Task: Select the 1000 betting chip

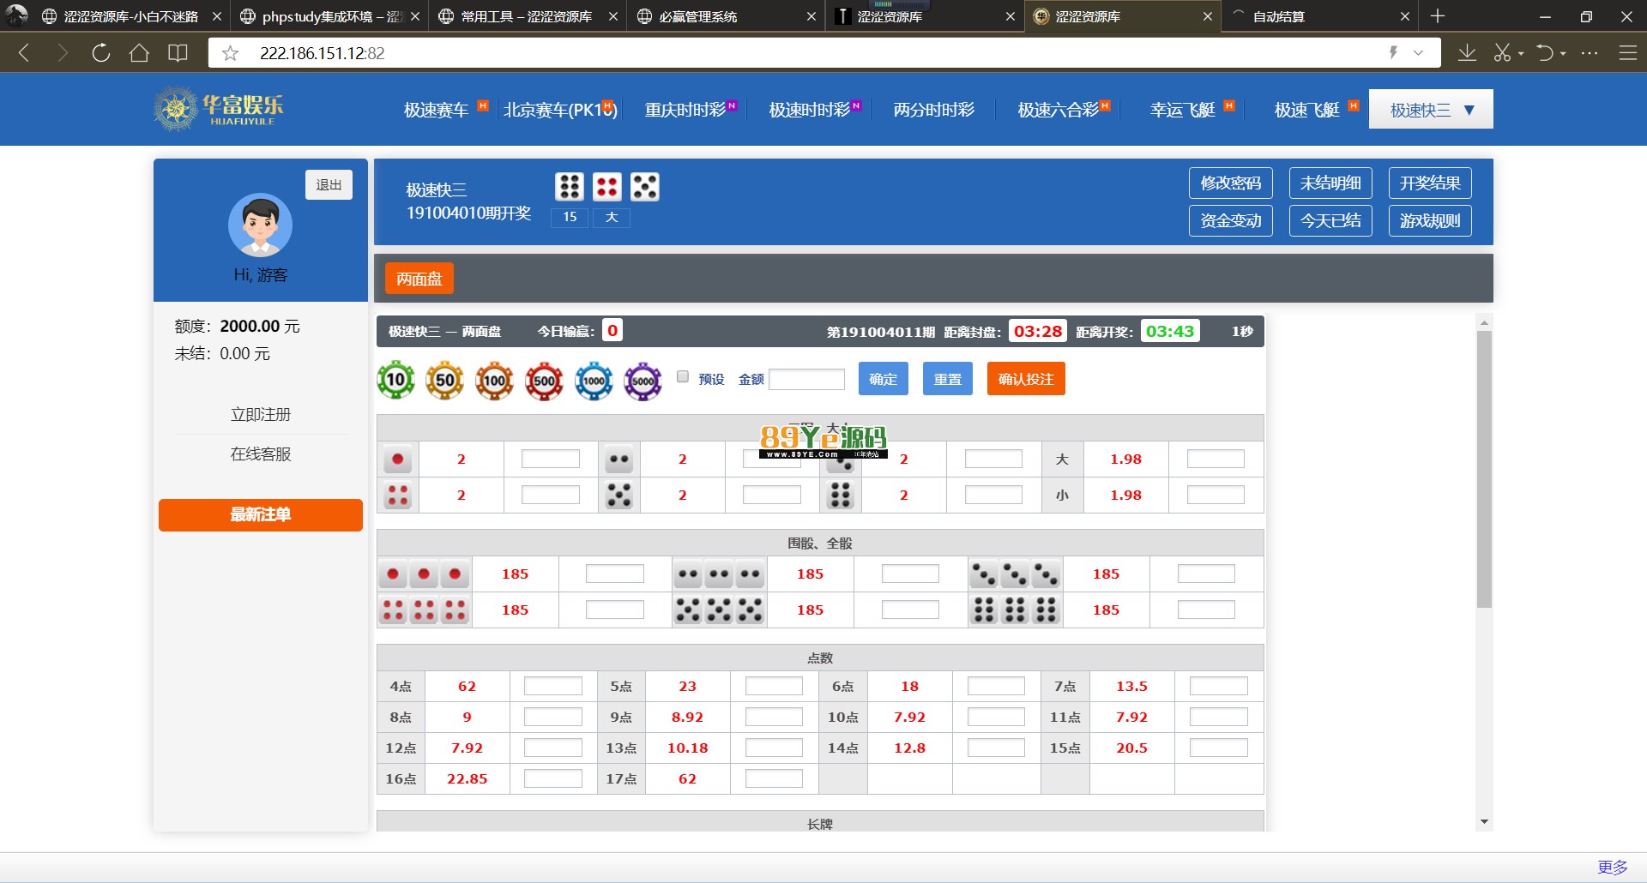Action: pos(594,380)
